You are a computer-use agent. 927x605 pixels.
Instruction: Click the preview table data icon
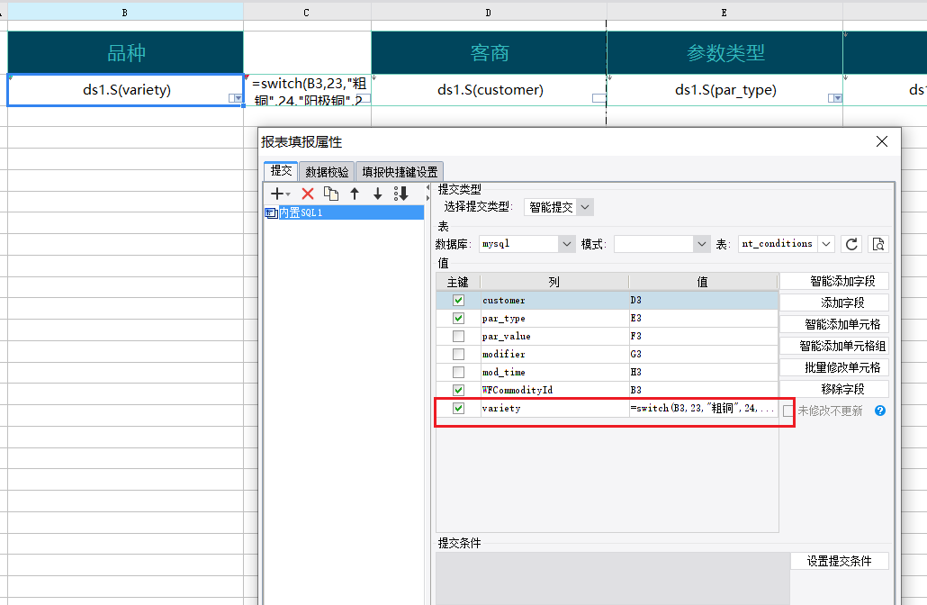[x=878, y=244]
